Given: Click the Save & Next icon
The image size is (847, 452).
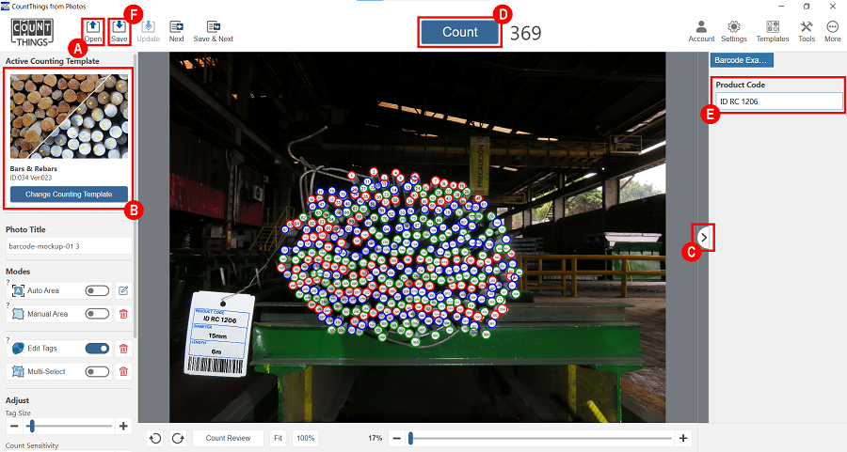Looking at the screenshot, I should click(213, 27).
